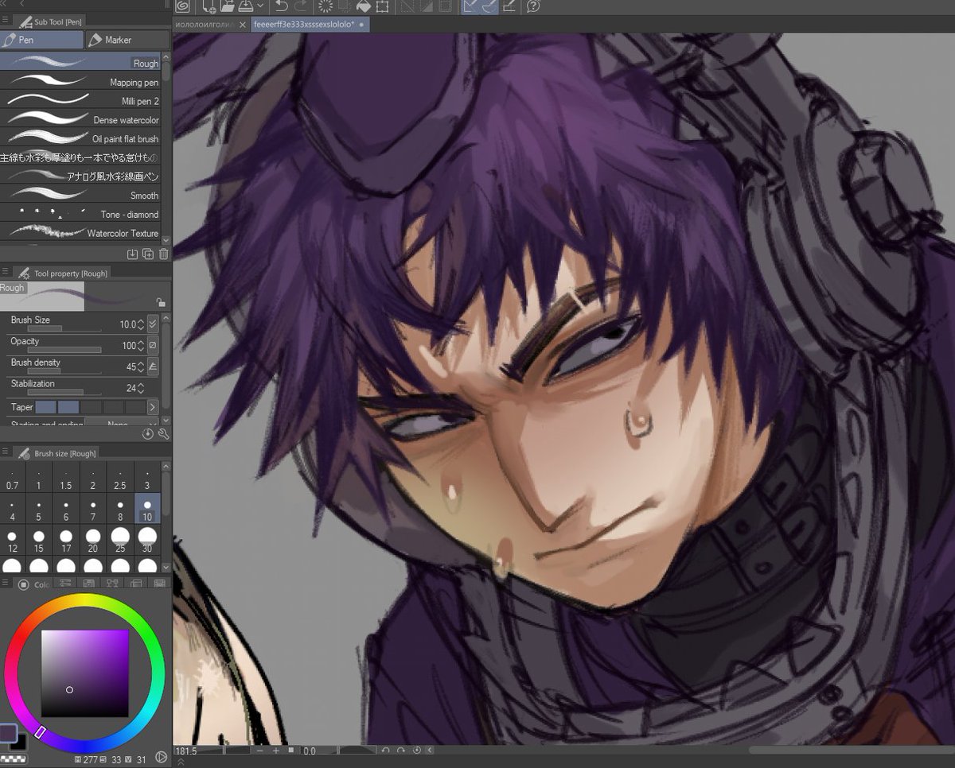Image resolution: width=955 pixels, height=768 pixels.
Task: Select the Tone - diamond sub tool
Action: point(80,214)
